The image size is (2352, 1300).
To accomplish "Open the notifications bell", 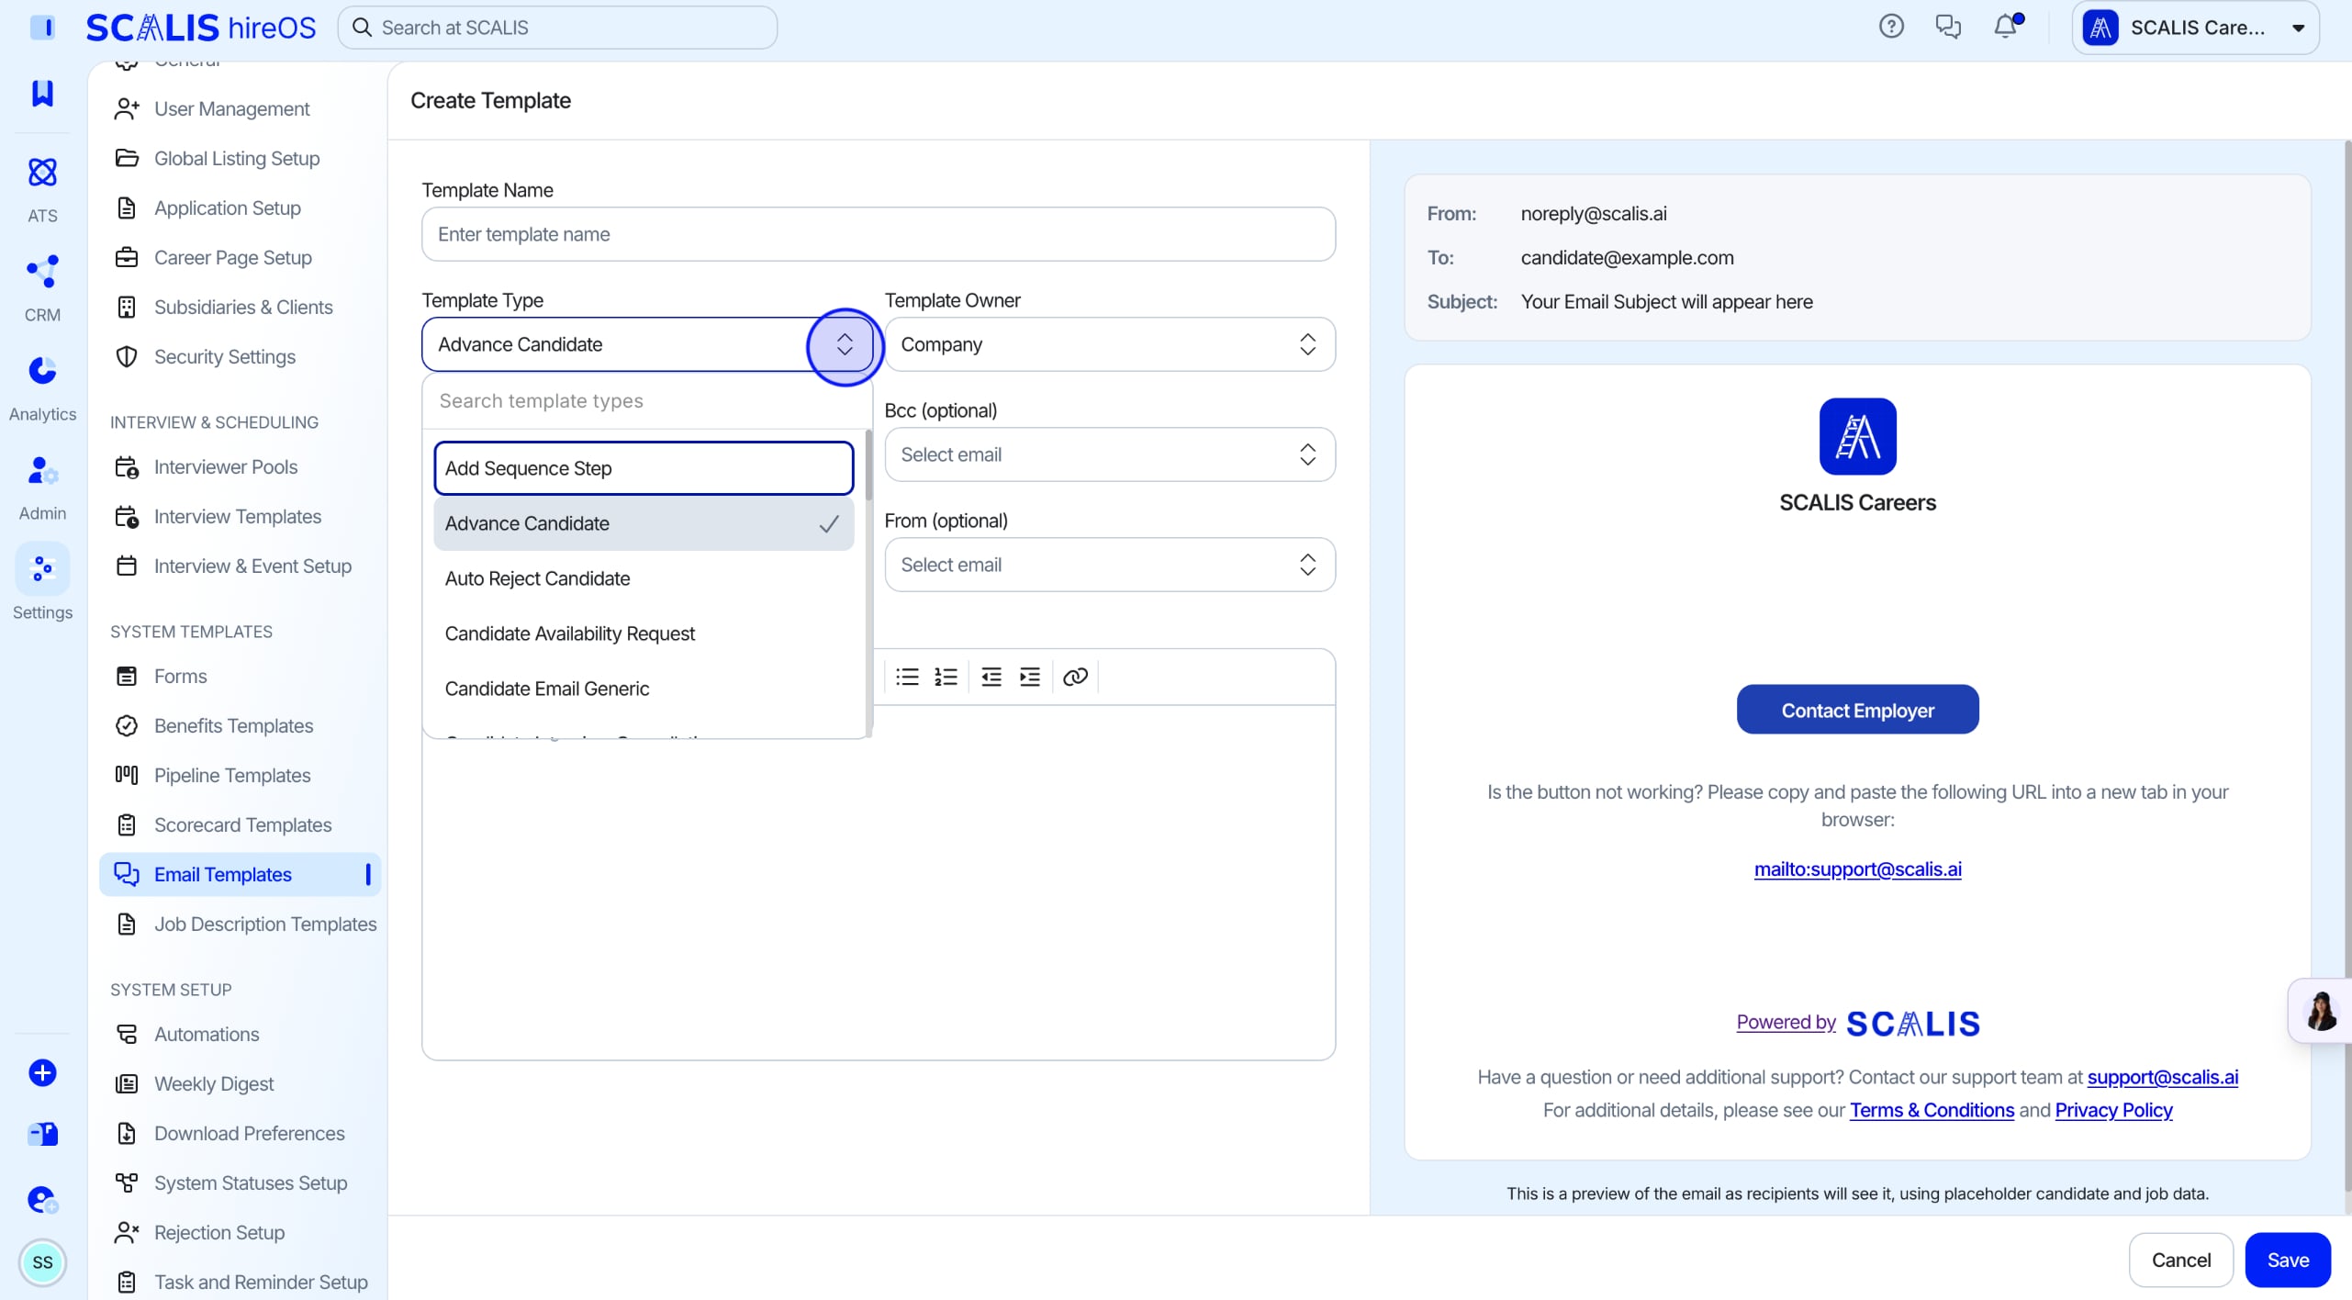I will pyautogui.click(x=2006, y=27).
